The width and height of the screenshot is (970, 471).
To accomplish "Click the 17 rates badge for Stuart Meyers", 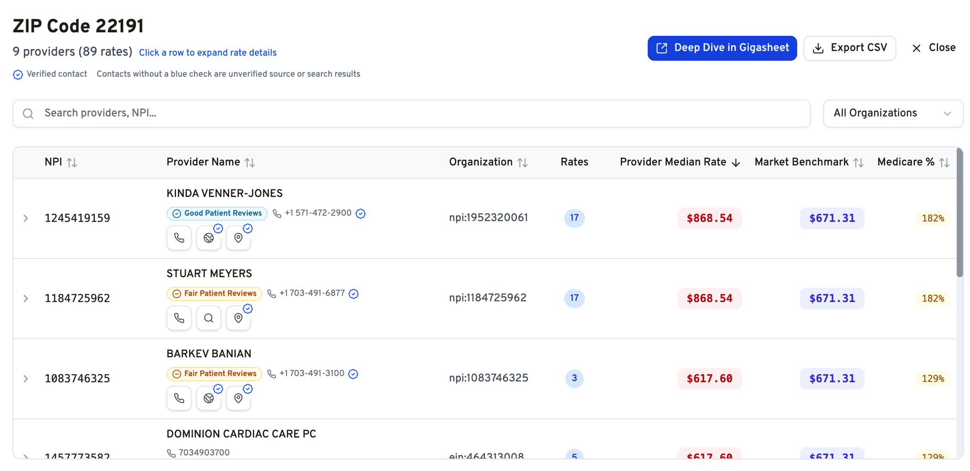I will [574, 298].
